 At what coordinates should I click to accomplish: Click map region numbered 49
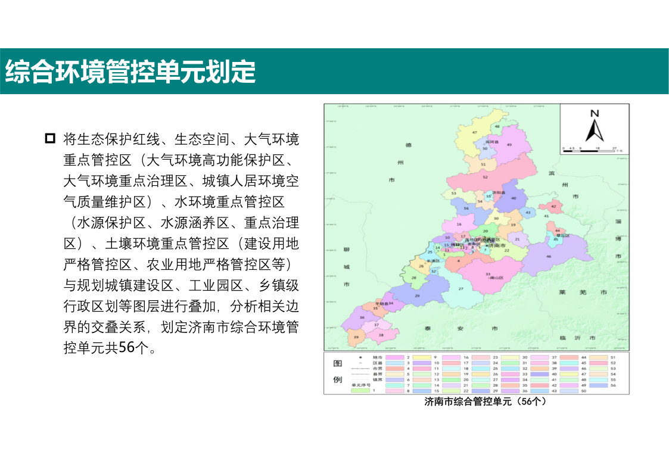tap(509, 145)
